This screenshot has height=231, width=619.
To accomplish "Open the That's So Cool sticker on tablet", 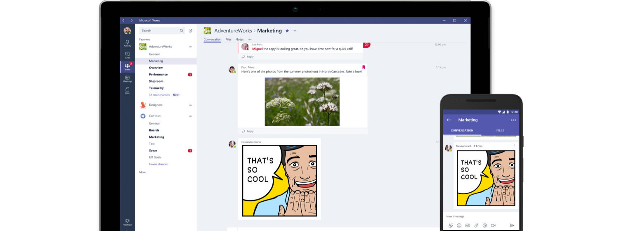I will (x=279, y=181).
